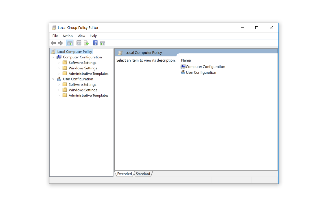Select User Configuration text in the right pane list
Screen dimensions: 329x205
point(201,72)
